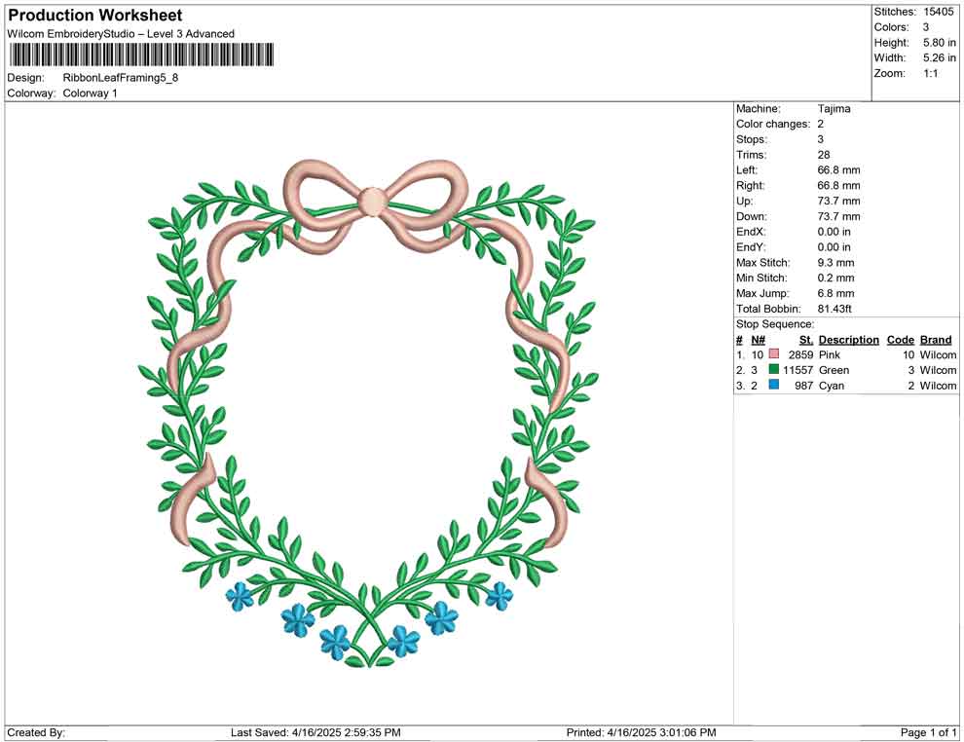The width and height of the screenshot is (964, 742).
Task: Click the 'Colorway 1' value
Action: 90,93
